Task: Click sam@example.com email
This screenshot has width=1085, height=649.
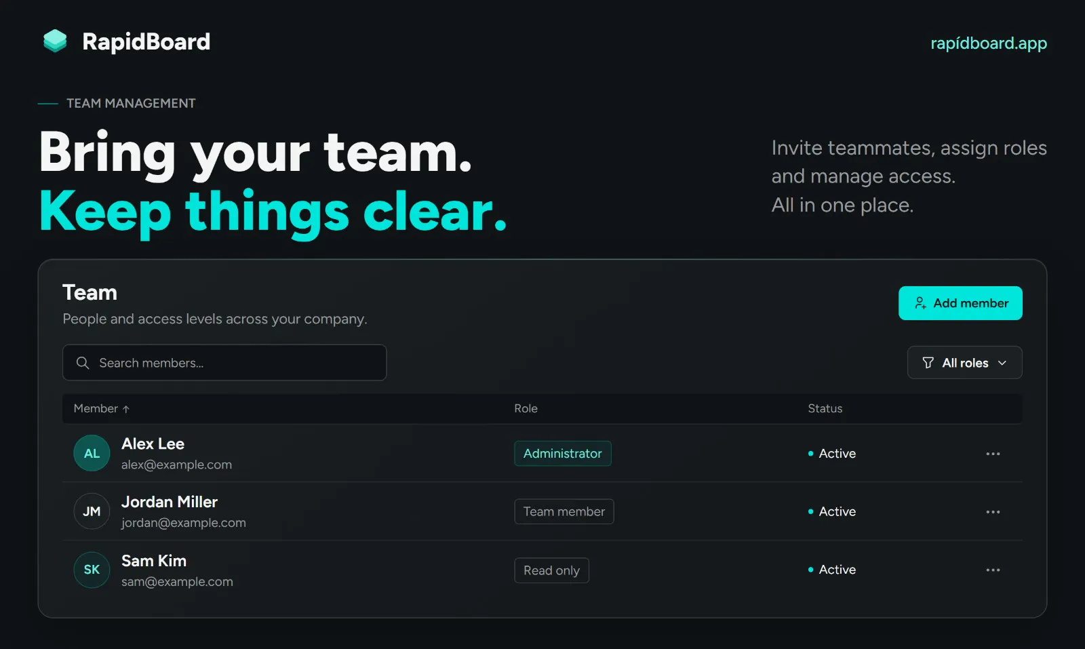Action: click(x=177, y=582)
